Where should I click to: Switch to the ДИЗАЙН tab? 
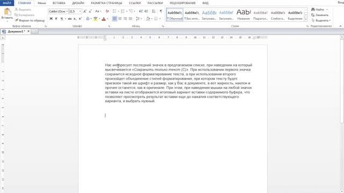(x=78, y=3)
